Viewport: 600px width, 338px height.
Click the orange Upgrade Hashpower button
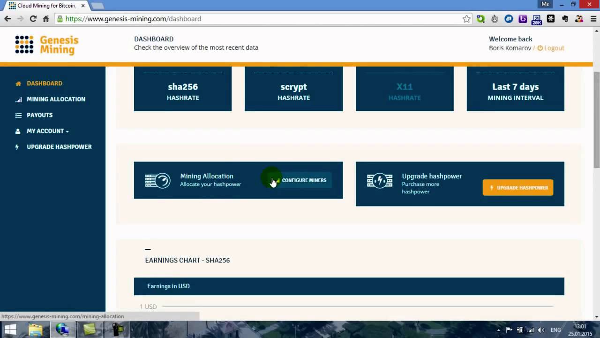[518, 188]
